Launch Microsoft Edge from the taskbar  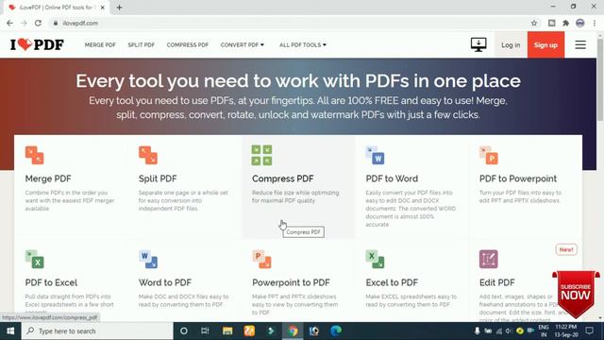336,331
